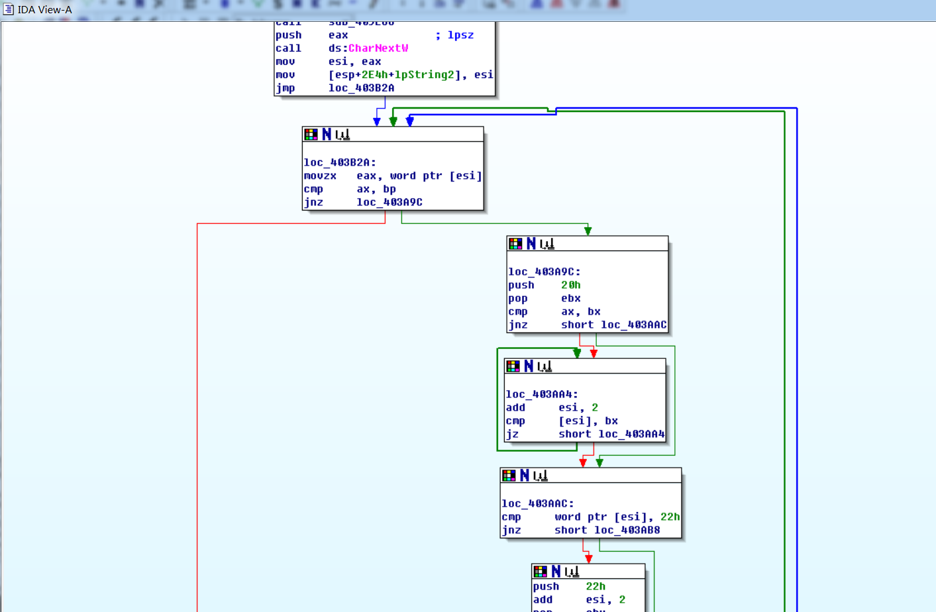Click the N rename icon on the push 22h node
This screenshot has height=612, width=936.
click(556, 572)
